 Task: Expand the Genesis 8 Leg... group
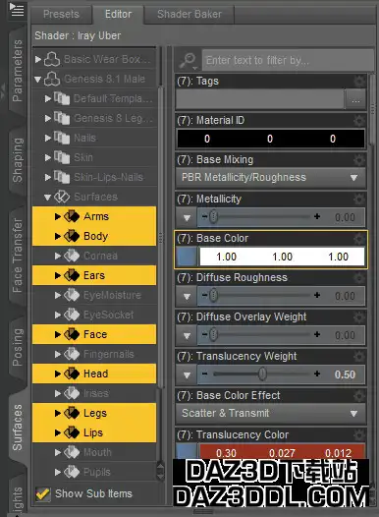48,118
